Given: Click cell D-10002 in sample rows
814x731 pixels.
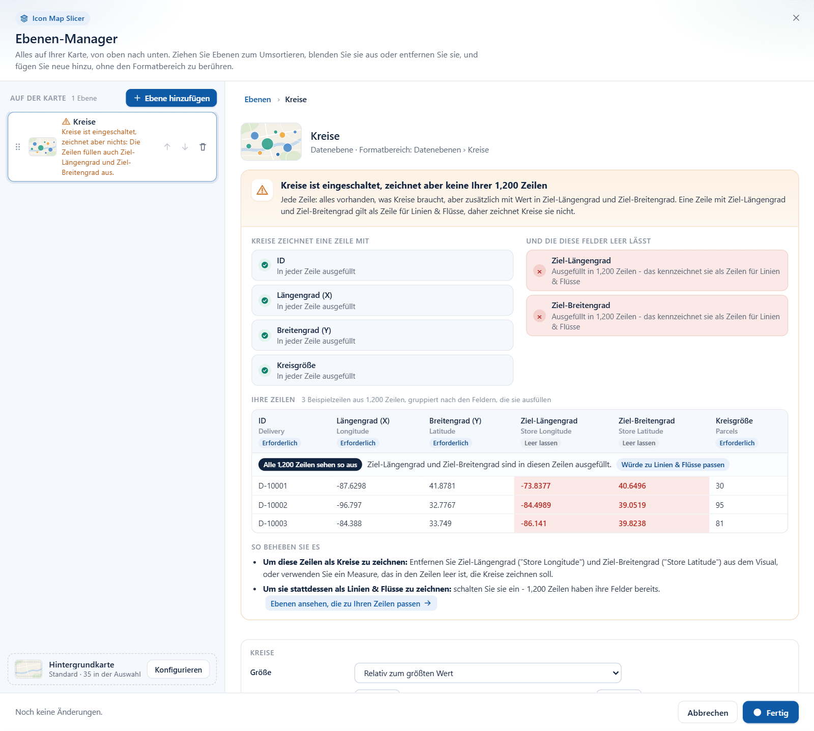Looking at the screenshot, I should [x=273, y=505].
